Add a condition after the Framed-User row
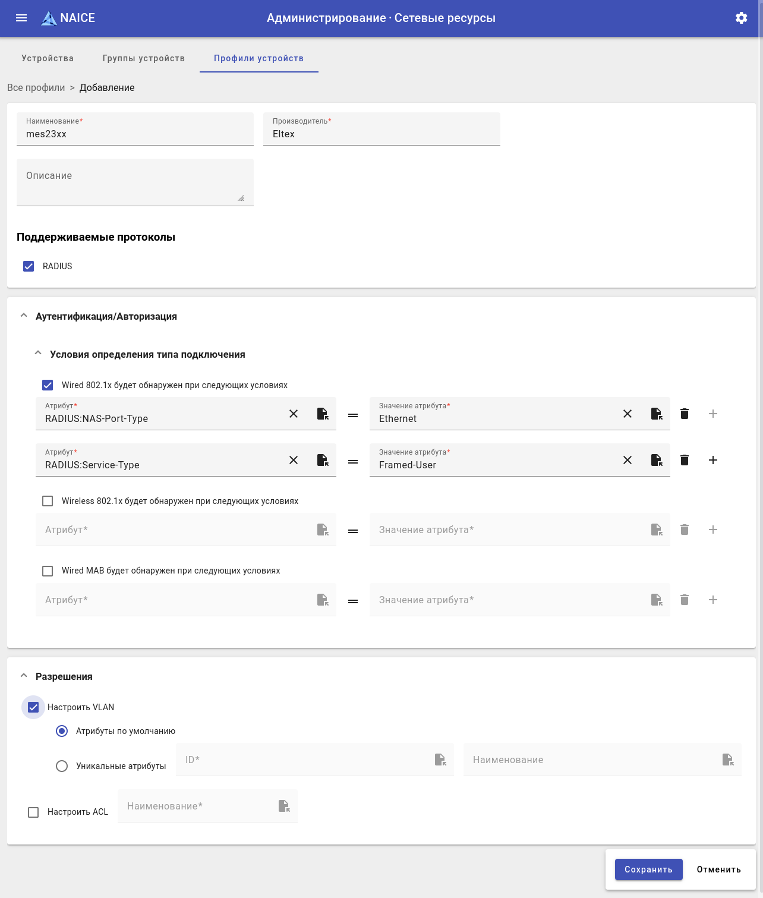The image size is (763, 898). 713,460
